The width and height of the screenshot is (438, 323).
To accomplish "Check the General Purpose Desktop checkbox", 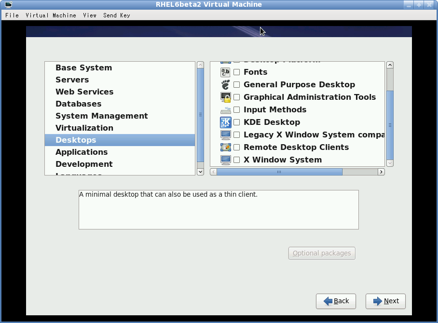I will tap(236, 84).
